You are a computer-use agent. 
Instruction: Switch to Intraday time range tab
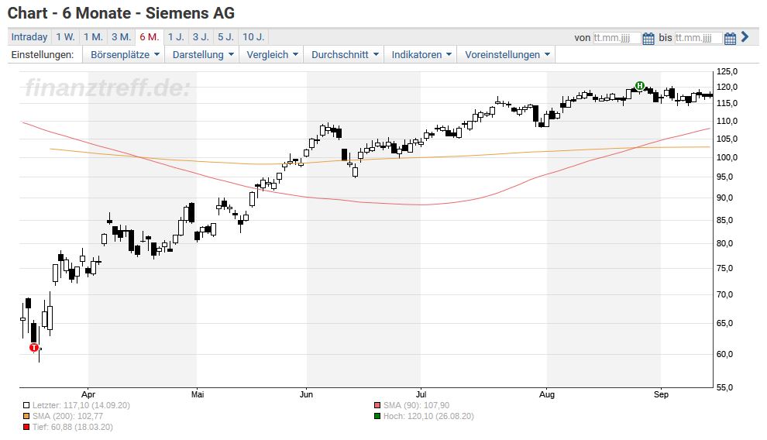tap(29, 37)
